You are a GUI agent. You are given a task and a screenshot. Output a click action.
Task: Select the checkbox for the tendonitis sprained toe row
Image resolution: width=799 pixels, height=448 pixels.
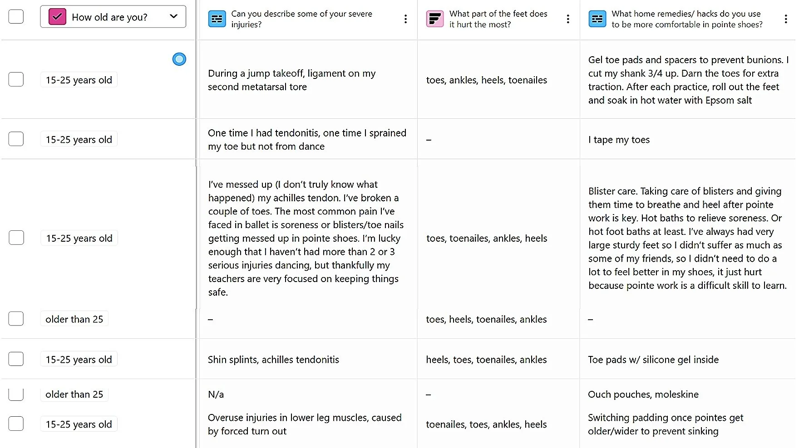click(16, 139)
